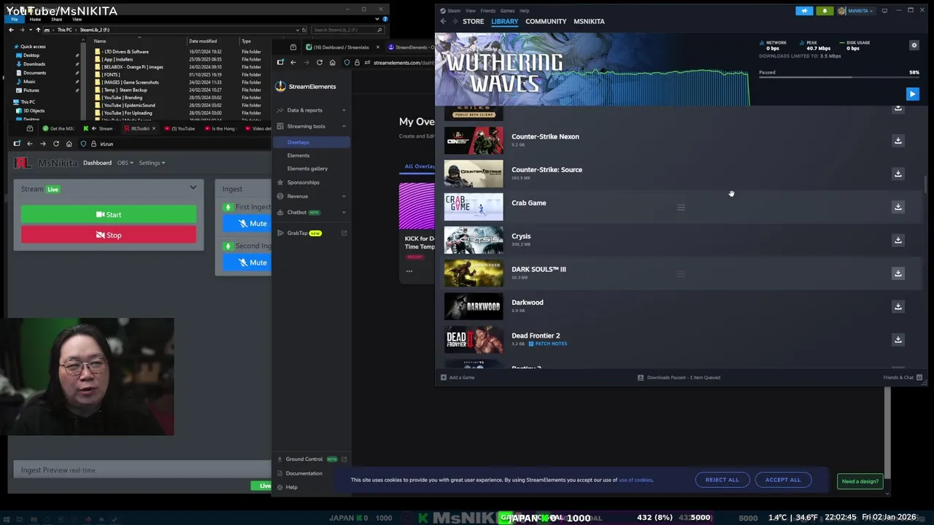Viewport: 934px width, 525px height.
Task: Click the Steam download progress bar
Action: pyautogui.click(x=838, y=77)
